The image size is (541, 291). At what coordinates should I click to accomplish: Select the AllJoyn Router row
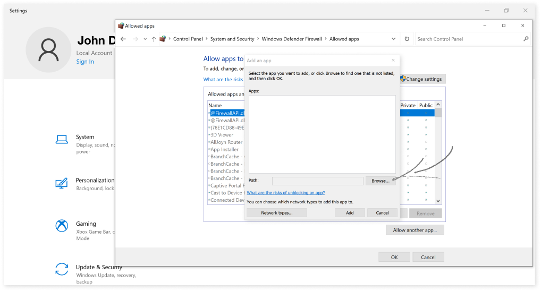coord(226,142)
